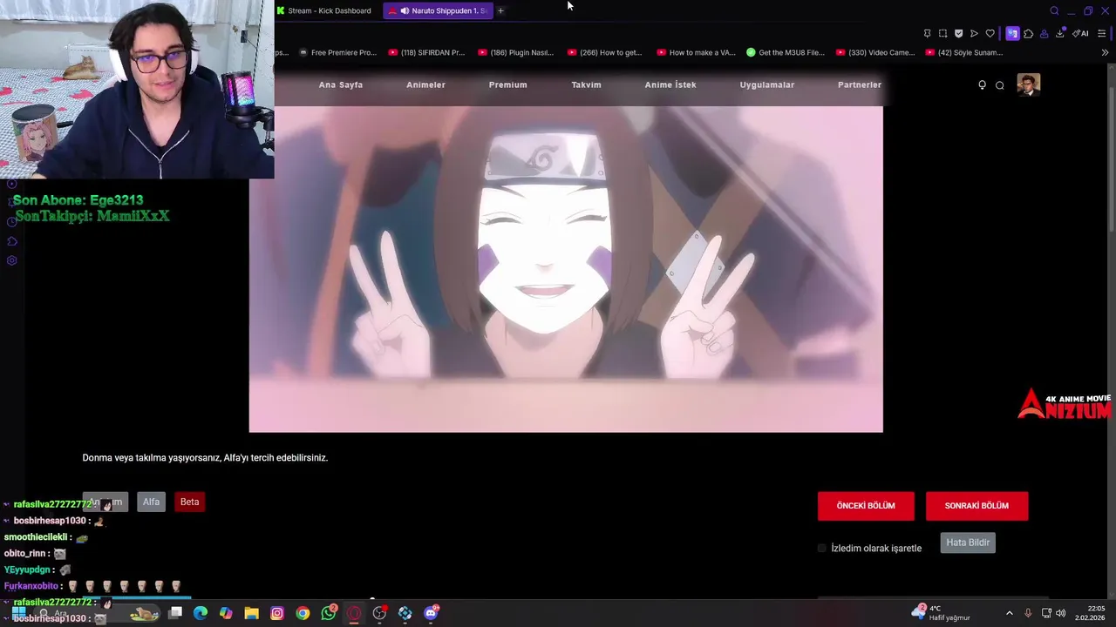1116x627 pixels.
Task: Open WhatsApp from the taskbar
Action: point(329,613)
